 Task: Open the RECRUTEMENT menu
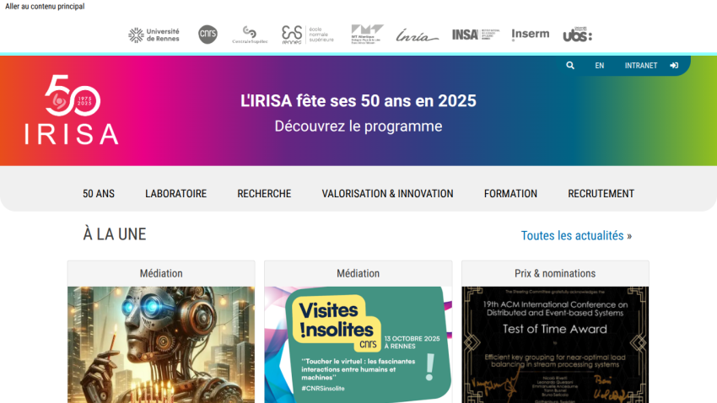tap(601, 194)
